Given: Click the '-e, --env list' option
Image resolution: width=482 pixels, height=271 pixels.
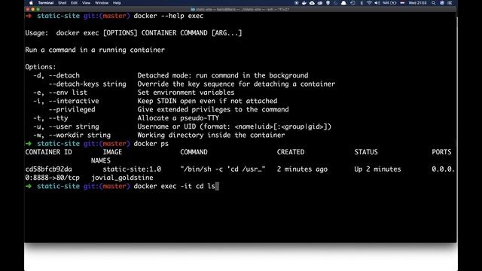Looking at the screenshot, I should coord(60,92).
